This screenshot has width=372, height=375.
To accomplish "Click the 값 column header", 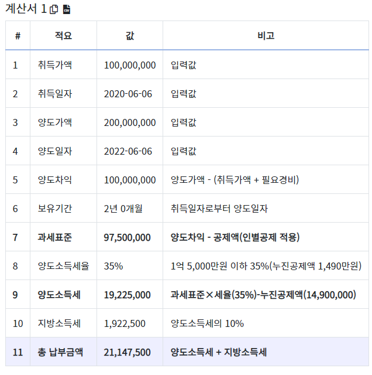I will pyautogui.click(x=130, y=36).
